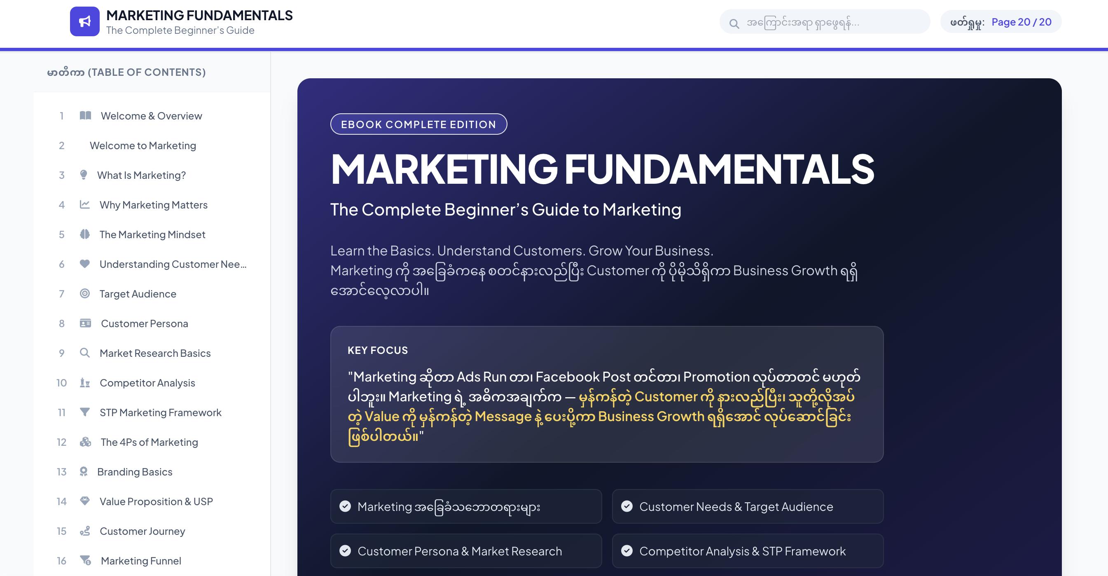Click the megaphone logo icon
This screenshot has height=576, width=1108.
coord(85,21)
